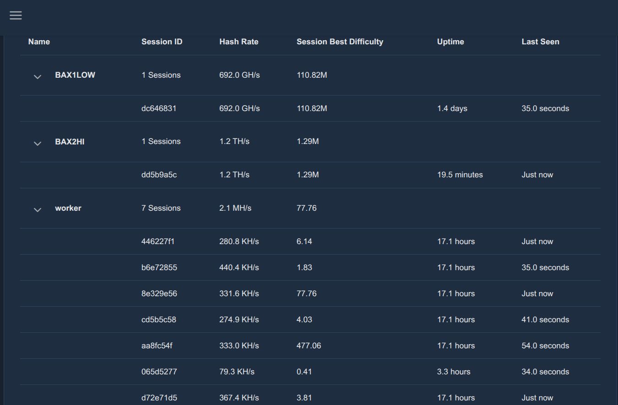Click session 446227f1 row
618x405 pixels.
(158, 241)
